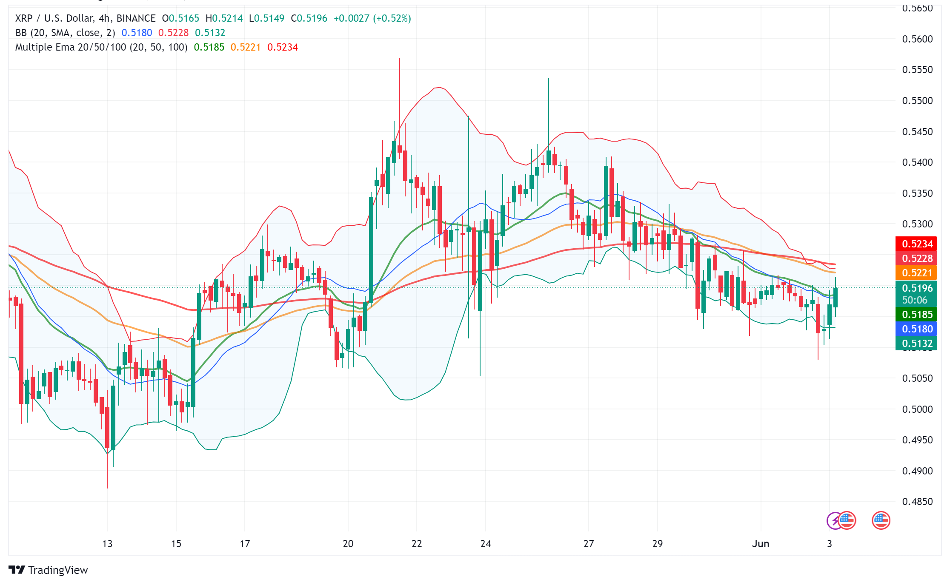Click the orange 0.5221 price scale label
Screen dimensions: 950x585
click(x=916, y=273)
